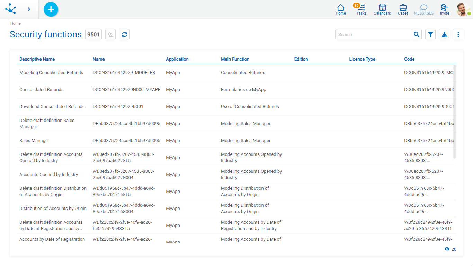The width and height of the screenshot is (473, 266).
Task: Click Formularios de MyApp cell
Action: [x=243, y=90]
